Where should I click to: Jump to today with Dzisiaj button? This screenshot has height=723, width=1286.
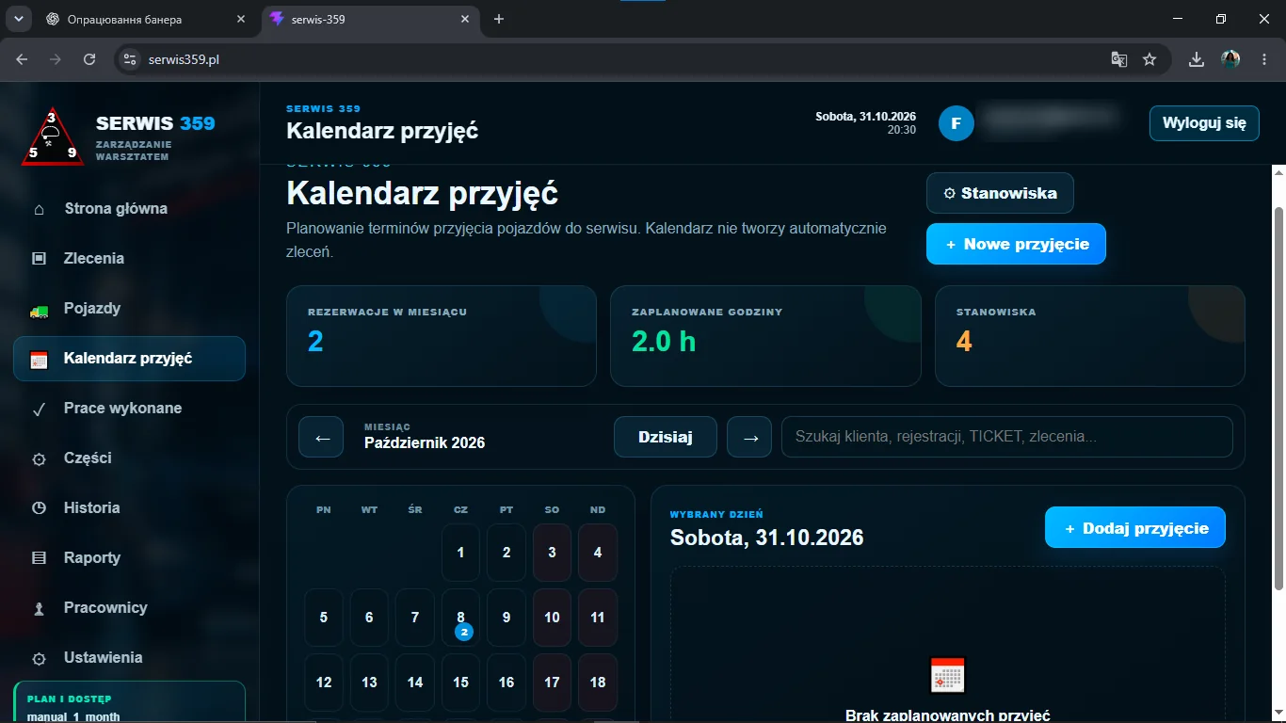666,437
